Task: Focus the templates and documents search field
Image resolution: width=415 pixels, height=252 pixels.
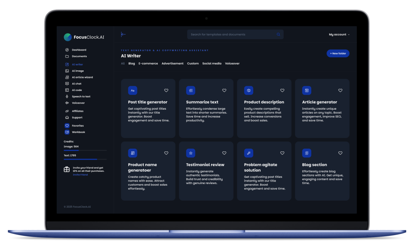Action: 230,34
